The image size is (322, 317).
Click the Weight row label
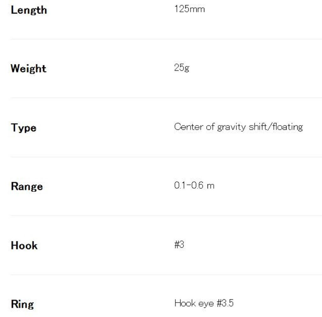[28, 68]
